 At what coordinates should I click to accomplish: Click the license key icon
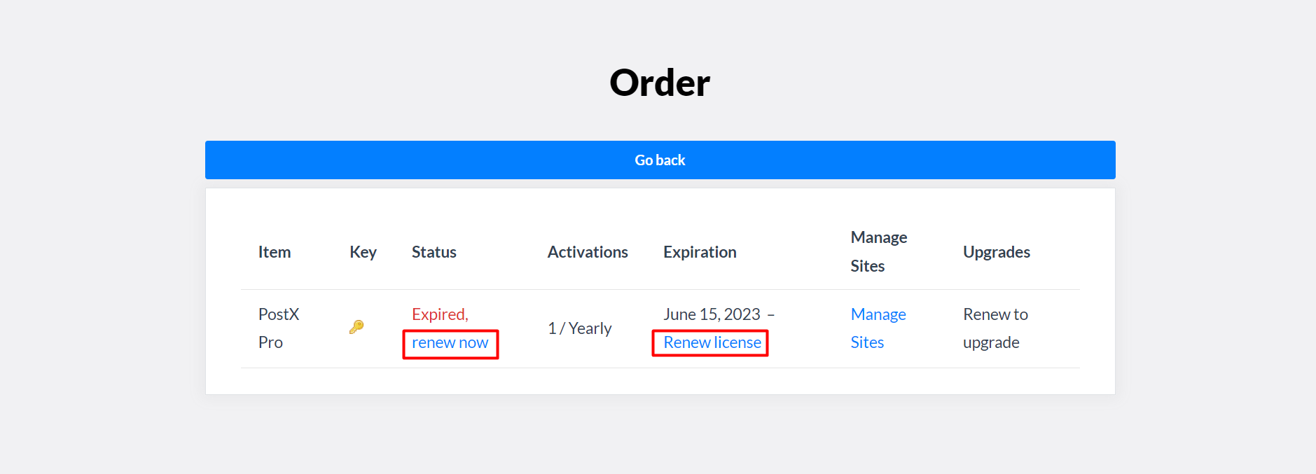(x=356, y=327)
